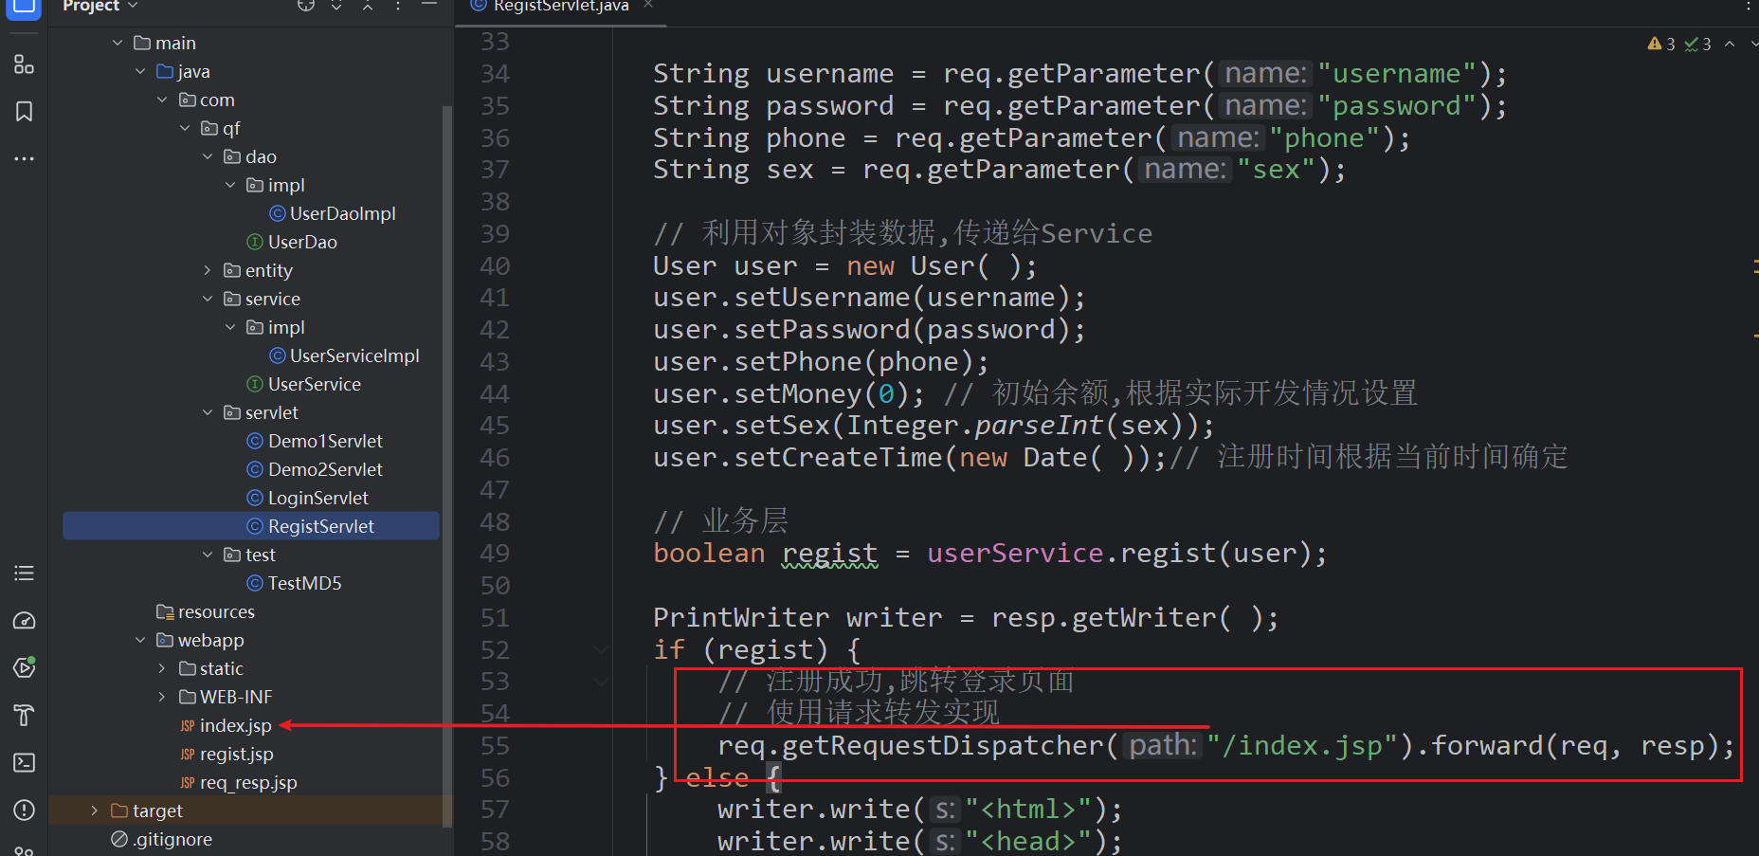1759x856 pixels.
Task: Click line number 49 in the gutter
Action: [x=495, y=554]
